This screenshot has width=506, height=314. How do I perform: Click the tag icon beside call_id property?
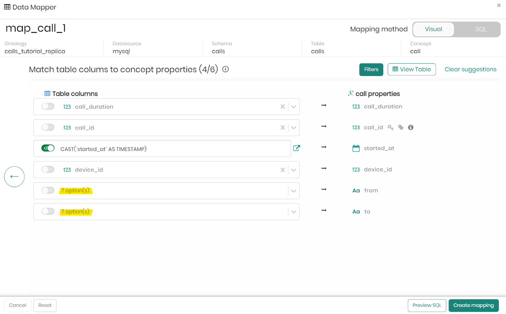click(x=401, y=127)
